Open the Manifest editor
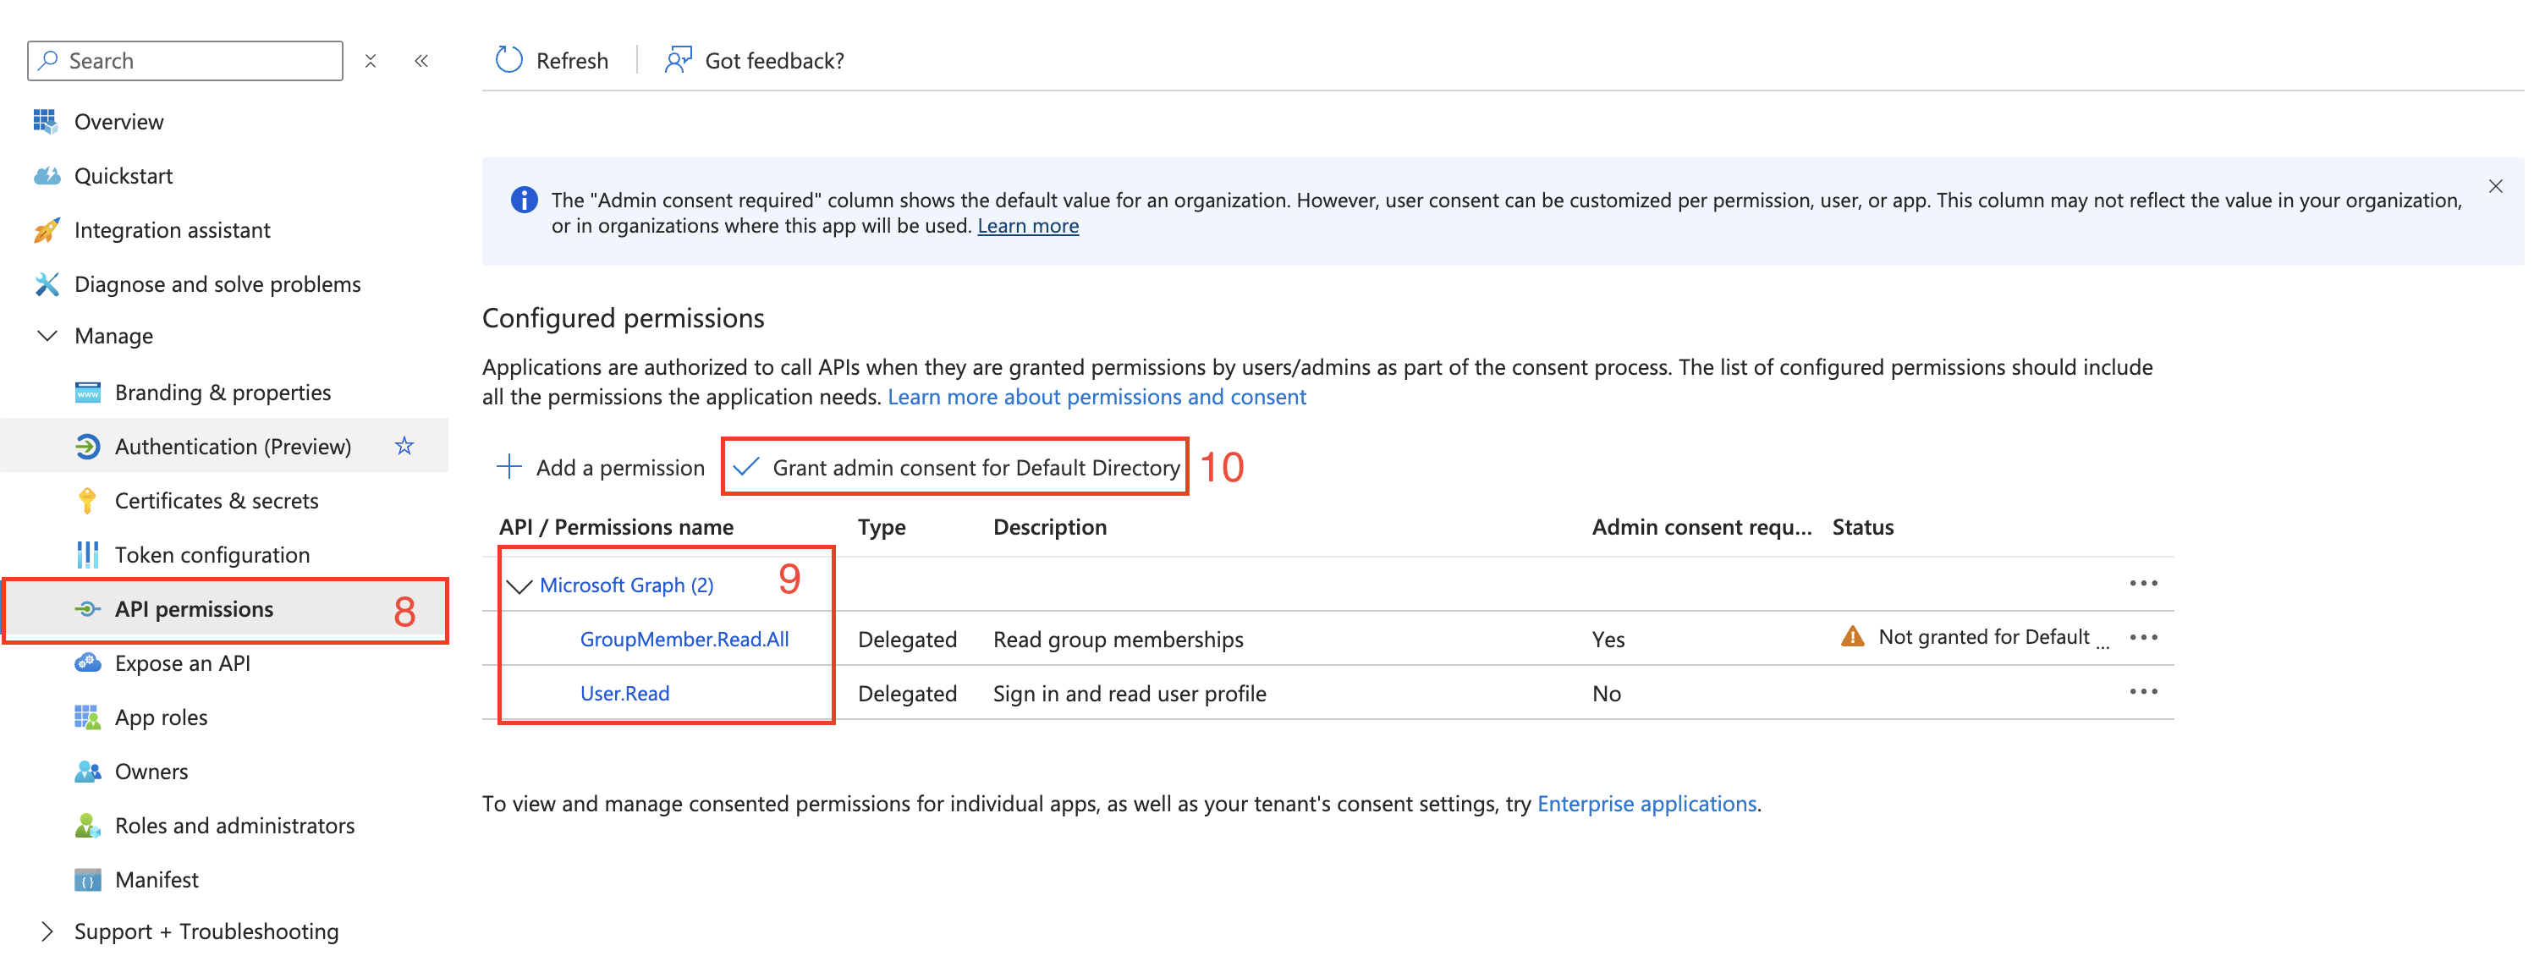This screenshot has width=2545, height=978. pos(157,879)
